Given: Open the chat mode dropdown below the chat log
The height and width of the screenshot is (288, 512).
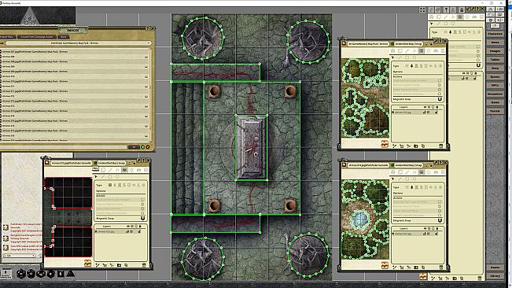Looking at the screenshot, I should coord(20,256).
